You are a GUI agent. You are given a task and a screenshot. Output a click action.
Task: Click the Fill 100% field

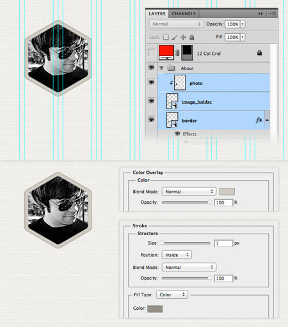[232, 37]
